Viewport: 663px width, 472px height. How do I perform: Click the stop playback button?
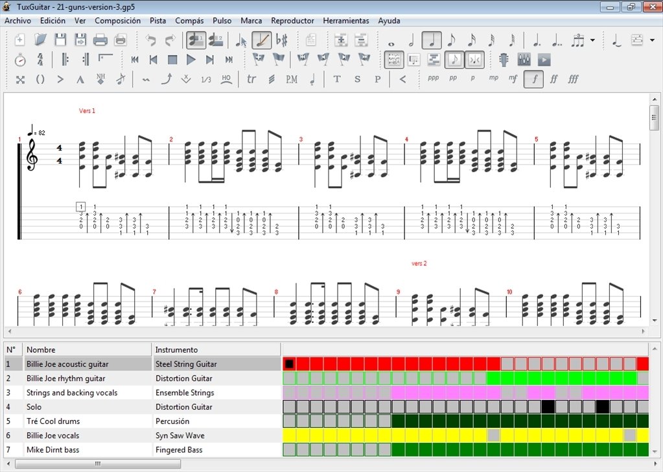tap(172, 60)
